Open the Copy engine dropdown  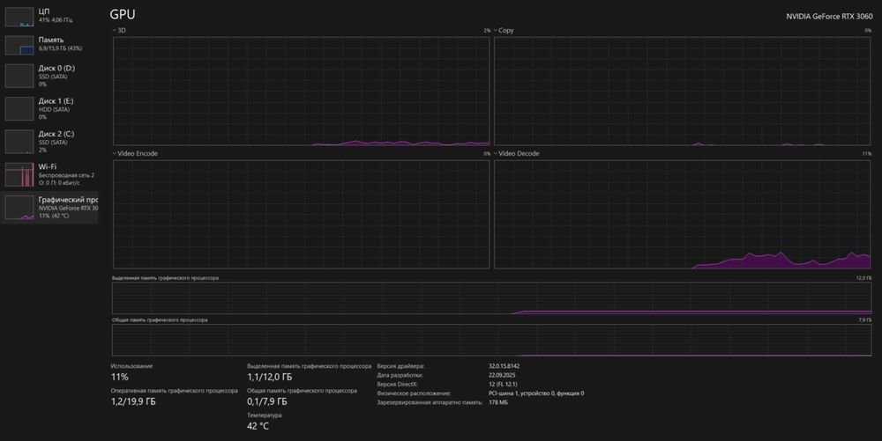click(504, 30)
